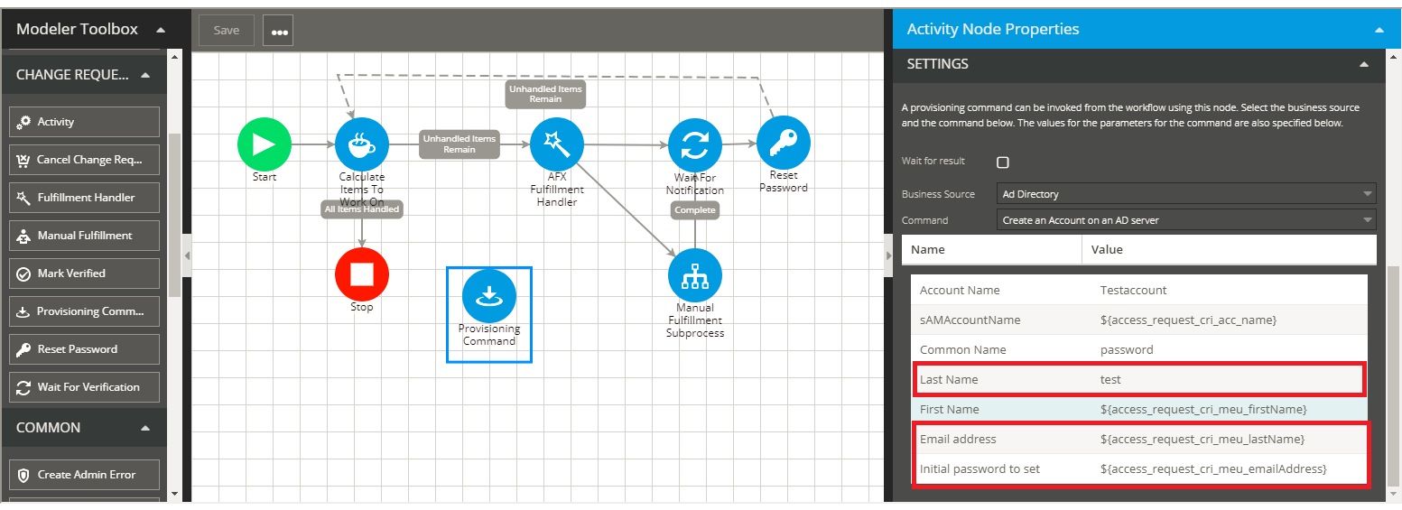
Task: Click the Save button
Action: point(227,31)
